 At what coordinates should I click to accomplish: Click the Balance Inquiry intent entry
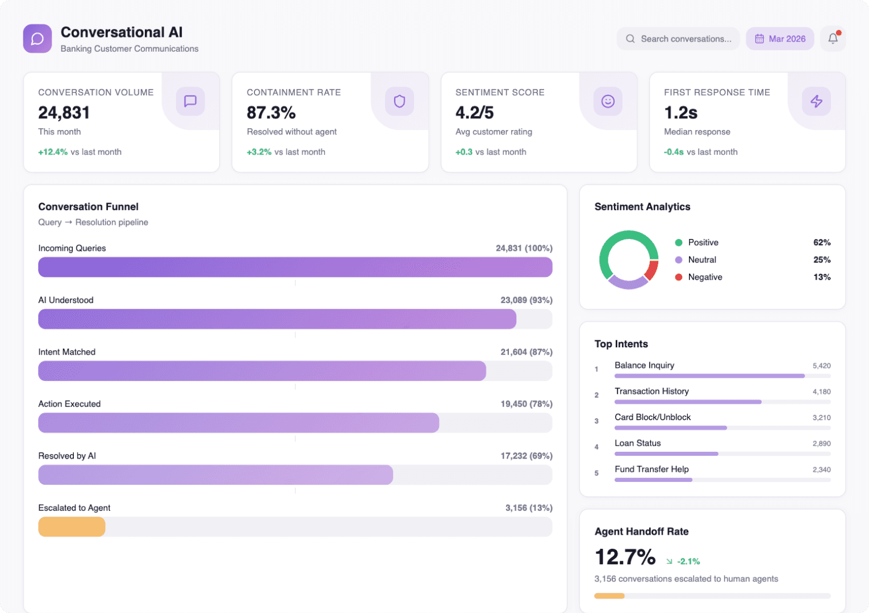click(644, 365)
